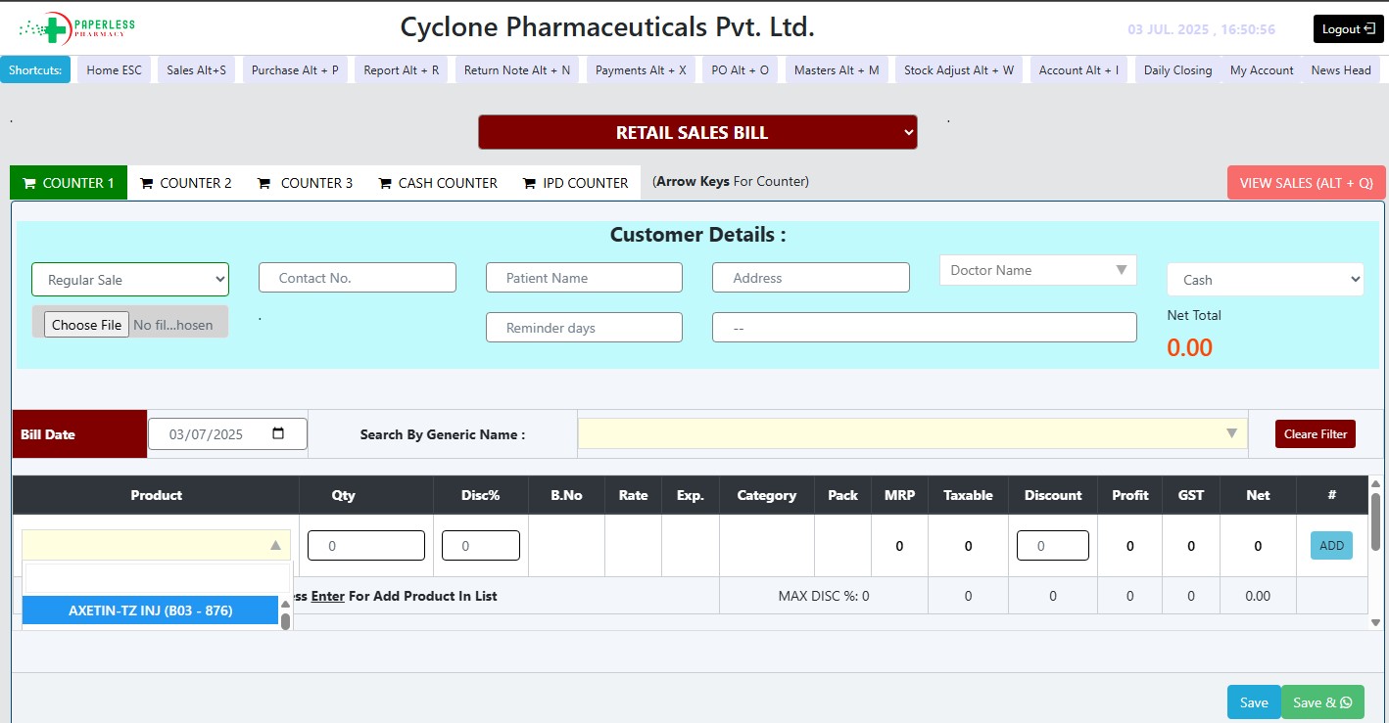Viewport: 1389px width, 723px height.
Task: Expand the Doctor Name dropdown
Action: [x=1037, y=270]
